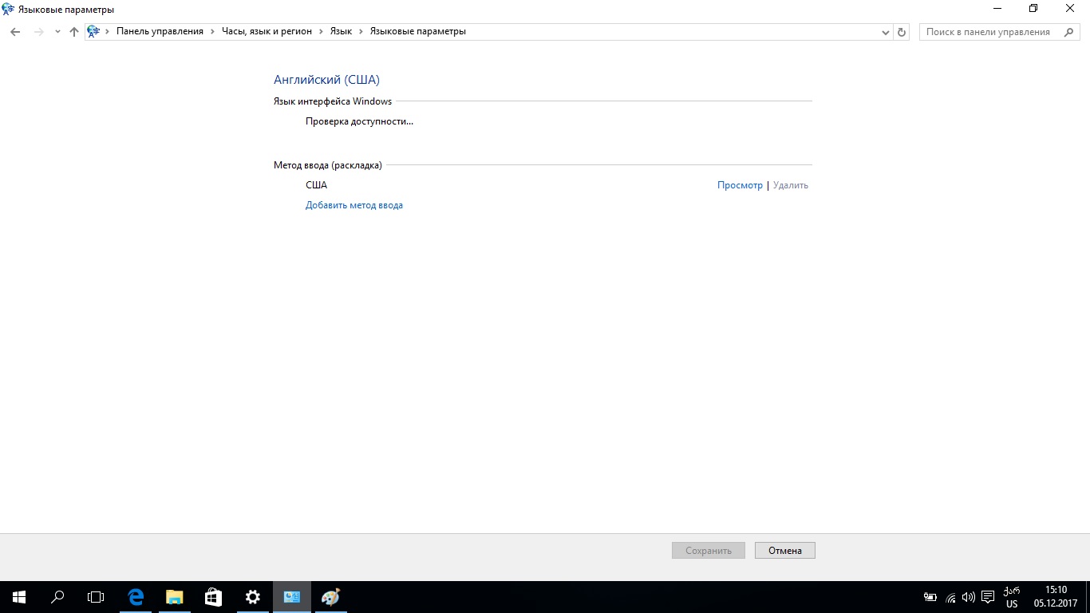The image size is (1090, 613).
Task: Click the search magnifier icon in the search box
Action: click(x=1069, y=32)
